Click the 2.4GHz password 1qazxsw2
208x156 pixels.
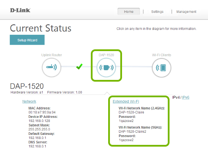pyautogui.click(x=126, y=121)
